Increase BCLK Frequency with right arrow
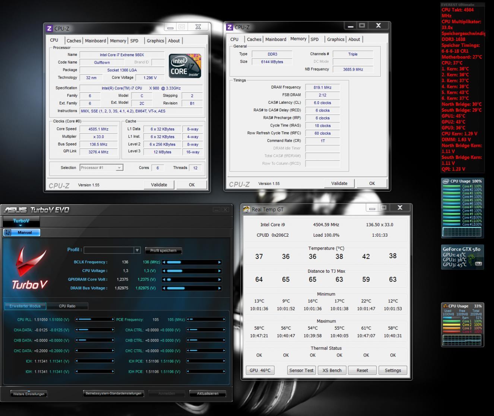494x416 pixels. point(219,262)
